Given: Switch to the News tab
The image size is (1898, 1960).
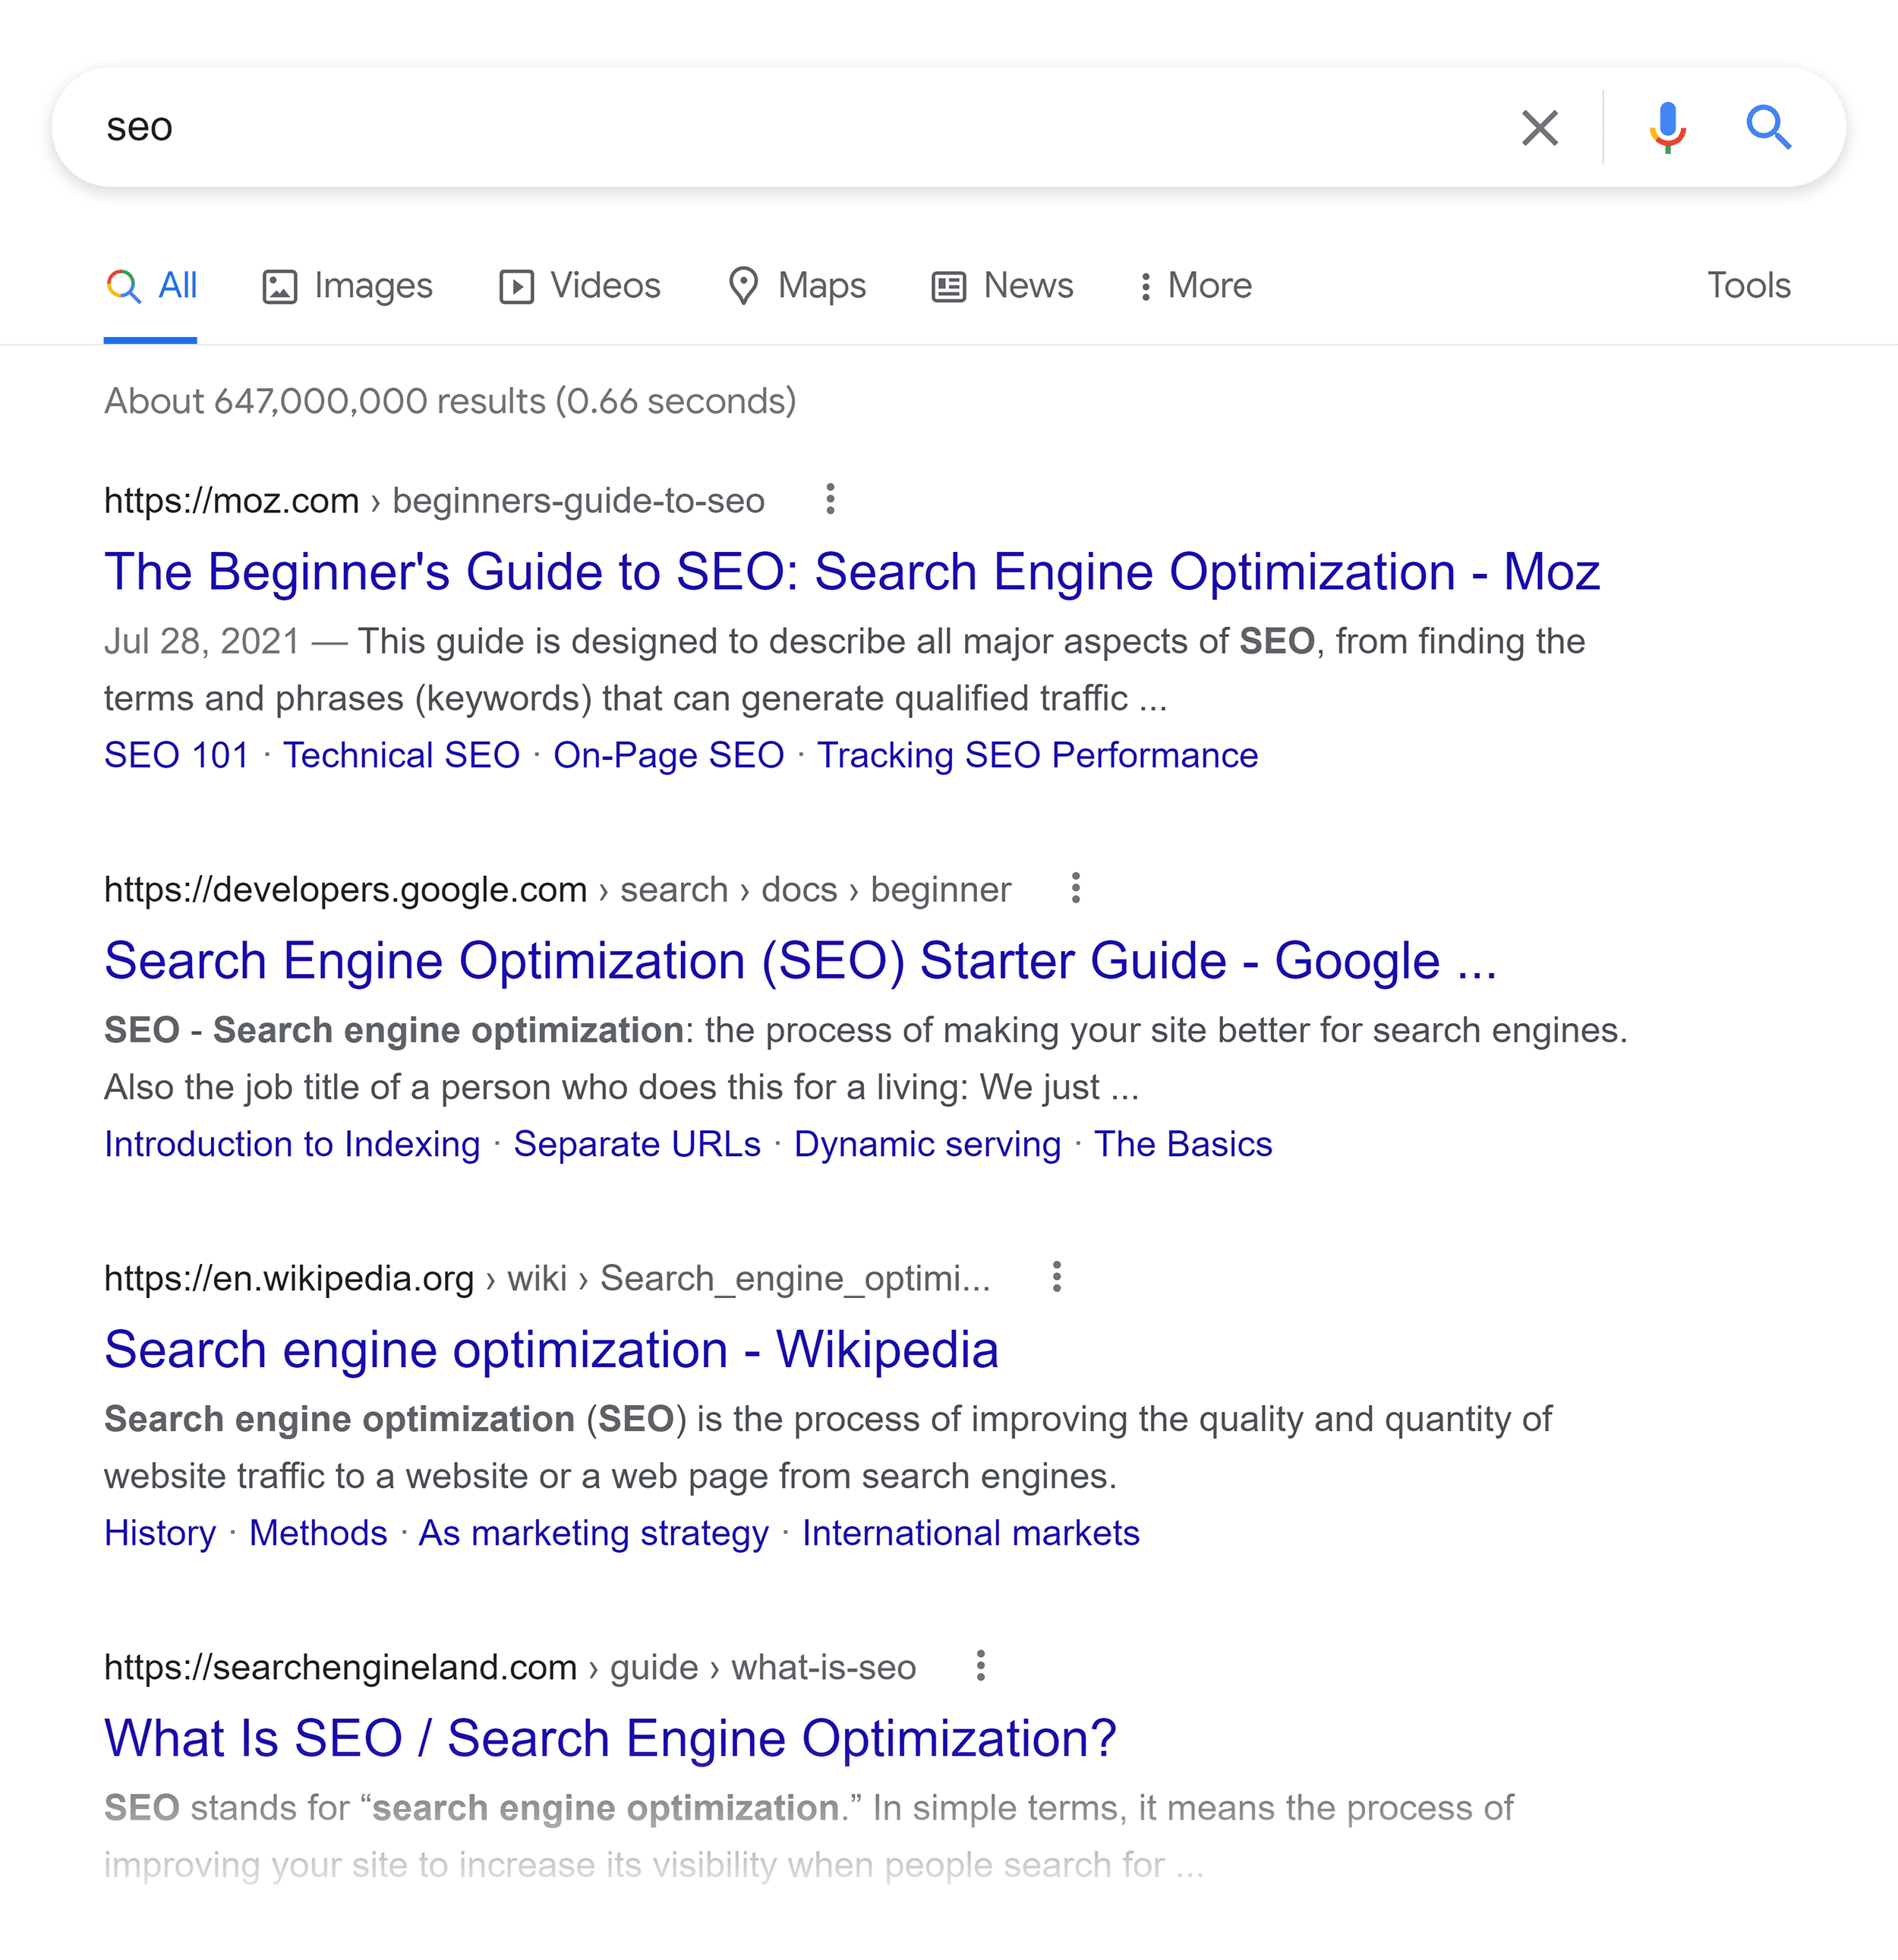Looking at the screenshot, I should (1002, 286).
